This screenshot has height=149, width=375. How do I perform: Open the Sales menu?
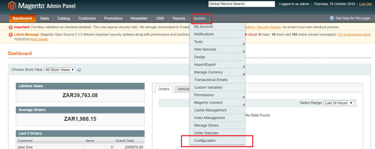pyautogui.click(x=44, y=18)
